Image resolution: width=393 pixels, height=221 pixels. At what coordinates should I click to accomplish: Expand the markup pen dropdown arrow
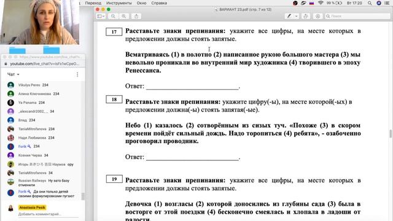[296, 17]
